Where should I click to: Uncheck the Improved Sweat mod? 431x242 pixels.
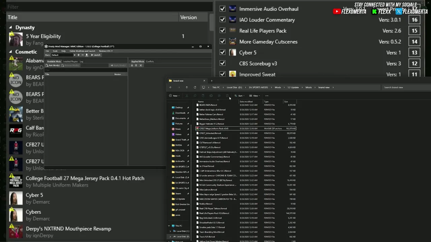[x=223, y=74]
